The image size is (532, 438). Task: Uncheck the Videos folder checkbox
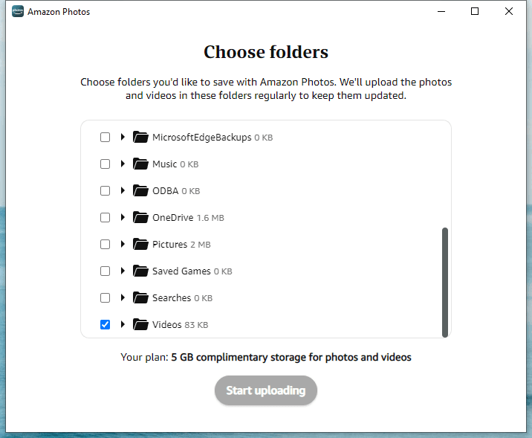(x=106, y=324)
